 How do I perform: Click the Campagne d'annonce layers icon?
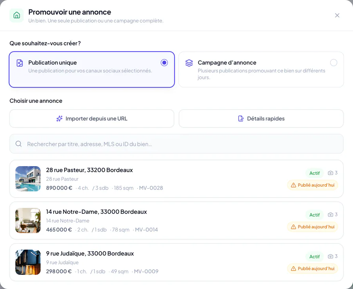pyautogui.click(x=189, y=63)
